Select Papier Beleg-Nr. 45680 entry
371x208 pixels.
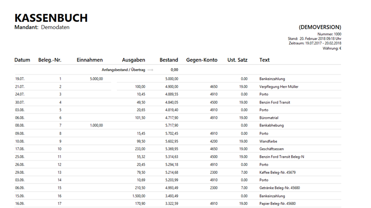[277, 204]
